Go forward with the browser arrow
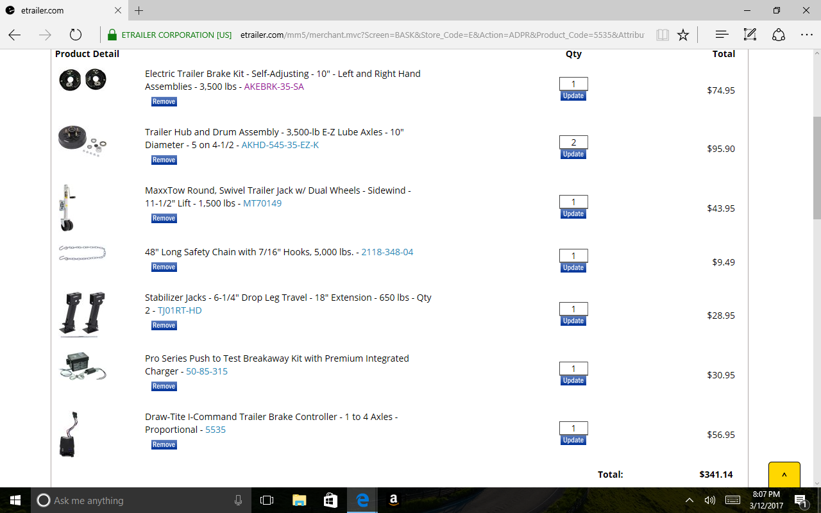Screen dimensions: 821x513 click(x=45, y=35)
